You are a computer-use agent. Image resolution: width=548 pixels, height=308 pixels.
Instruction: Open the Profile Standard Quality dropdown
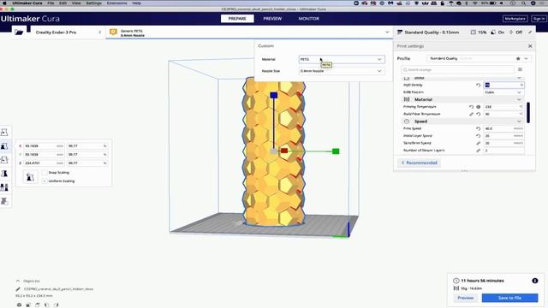pyautogui.click(x=479, y=58)
